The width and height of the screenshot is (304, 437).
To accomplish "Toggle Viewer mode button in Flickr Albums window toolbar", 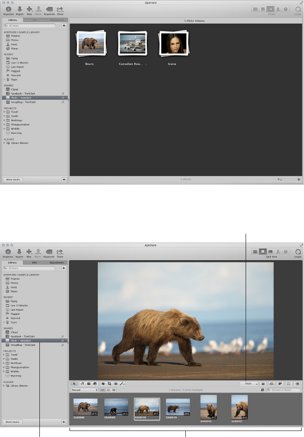I will (271, 9).
